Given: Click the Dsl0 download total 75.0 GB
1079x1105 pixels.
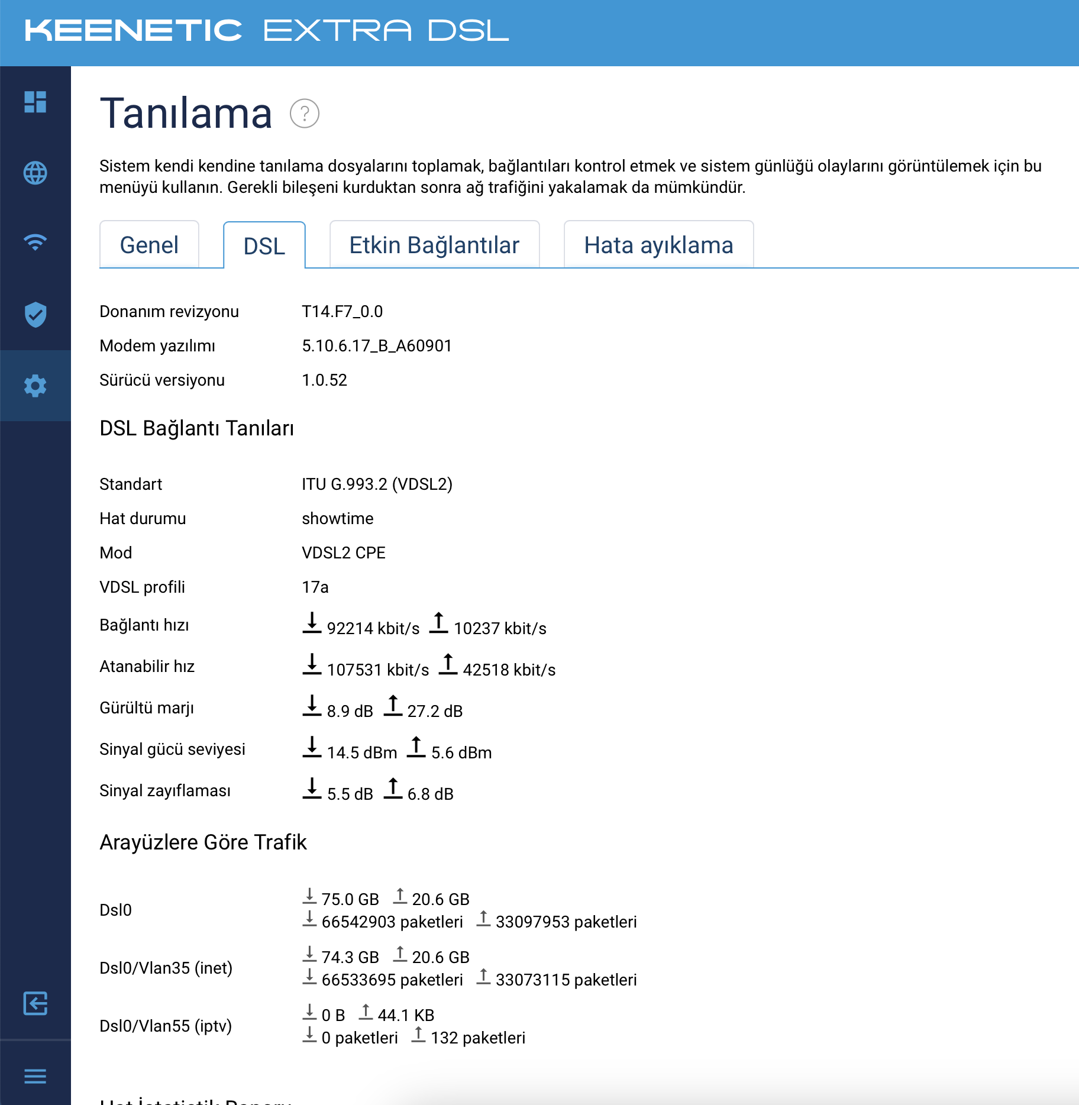Looking at the screenshot, I should (350, 899).
